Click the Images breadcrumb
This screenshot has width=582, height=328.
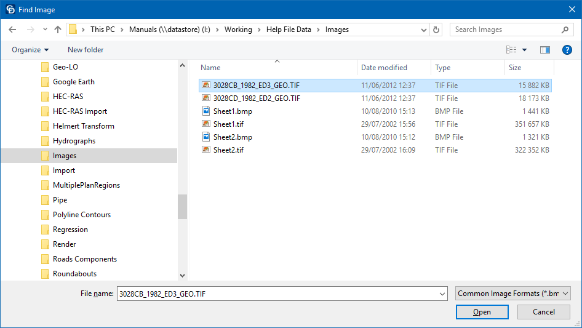click(x=337, y=30)
